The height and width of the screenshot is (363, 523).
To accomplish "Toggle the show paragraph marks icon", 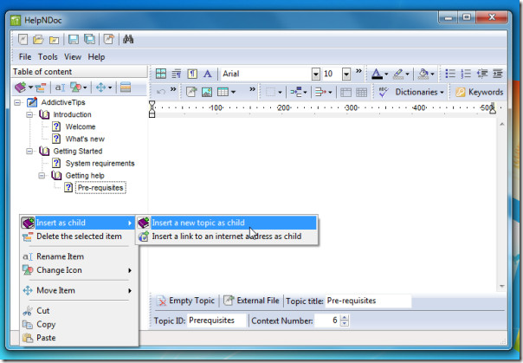I will click(192, 74).
